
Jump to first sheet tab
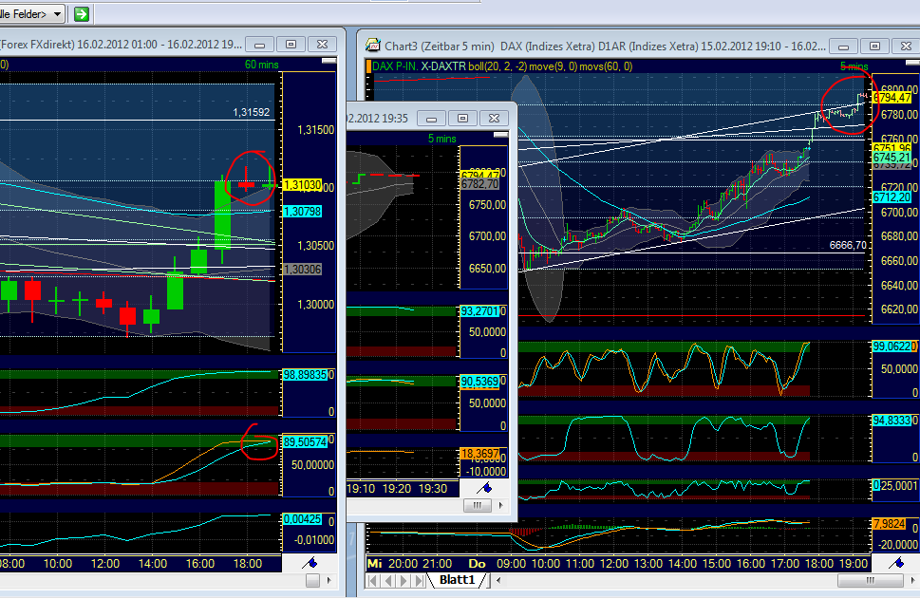pos(372,581)
